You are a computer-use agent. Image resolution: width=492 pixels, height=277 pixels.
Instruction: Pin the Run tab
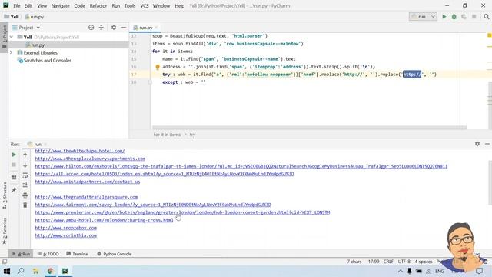pos(14,190)
